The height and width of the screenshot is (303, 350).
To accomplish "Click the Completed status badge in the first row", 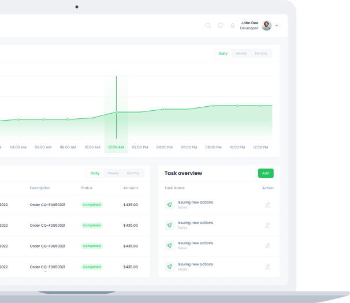I will pos(91,205).
